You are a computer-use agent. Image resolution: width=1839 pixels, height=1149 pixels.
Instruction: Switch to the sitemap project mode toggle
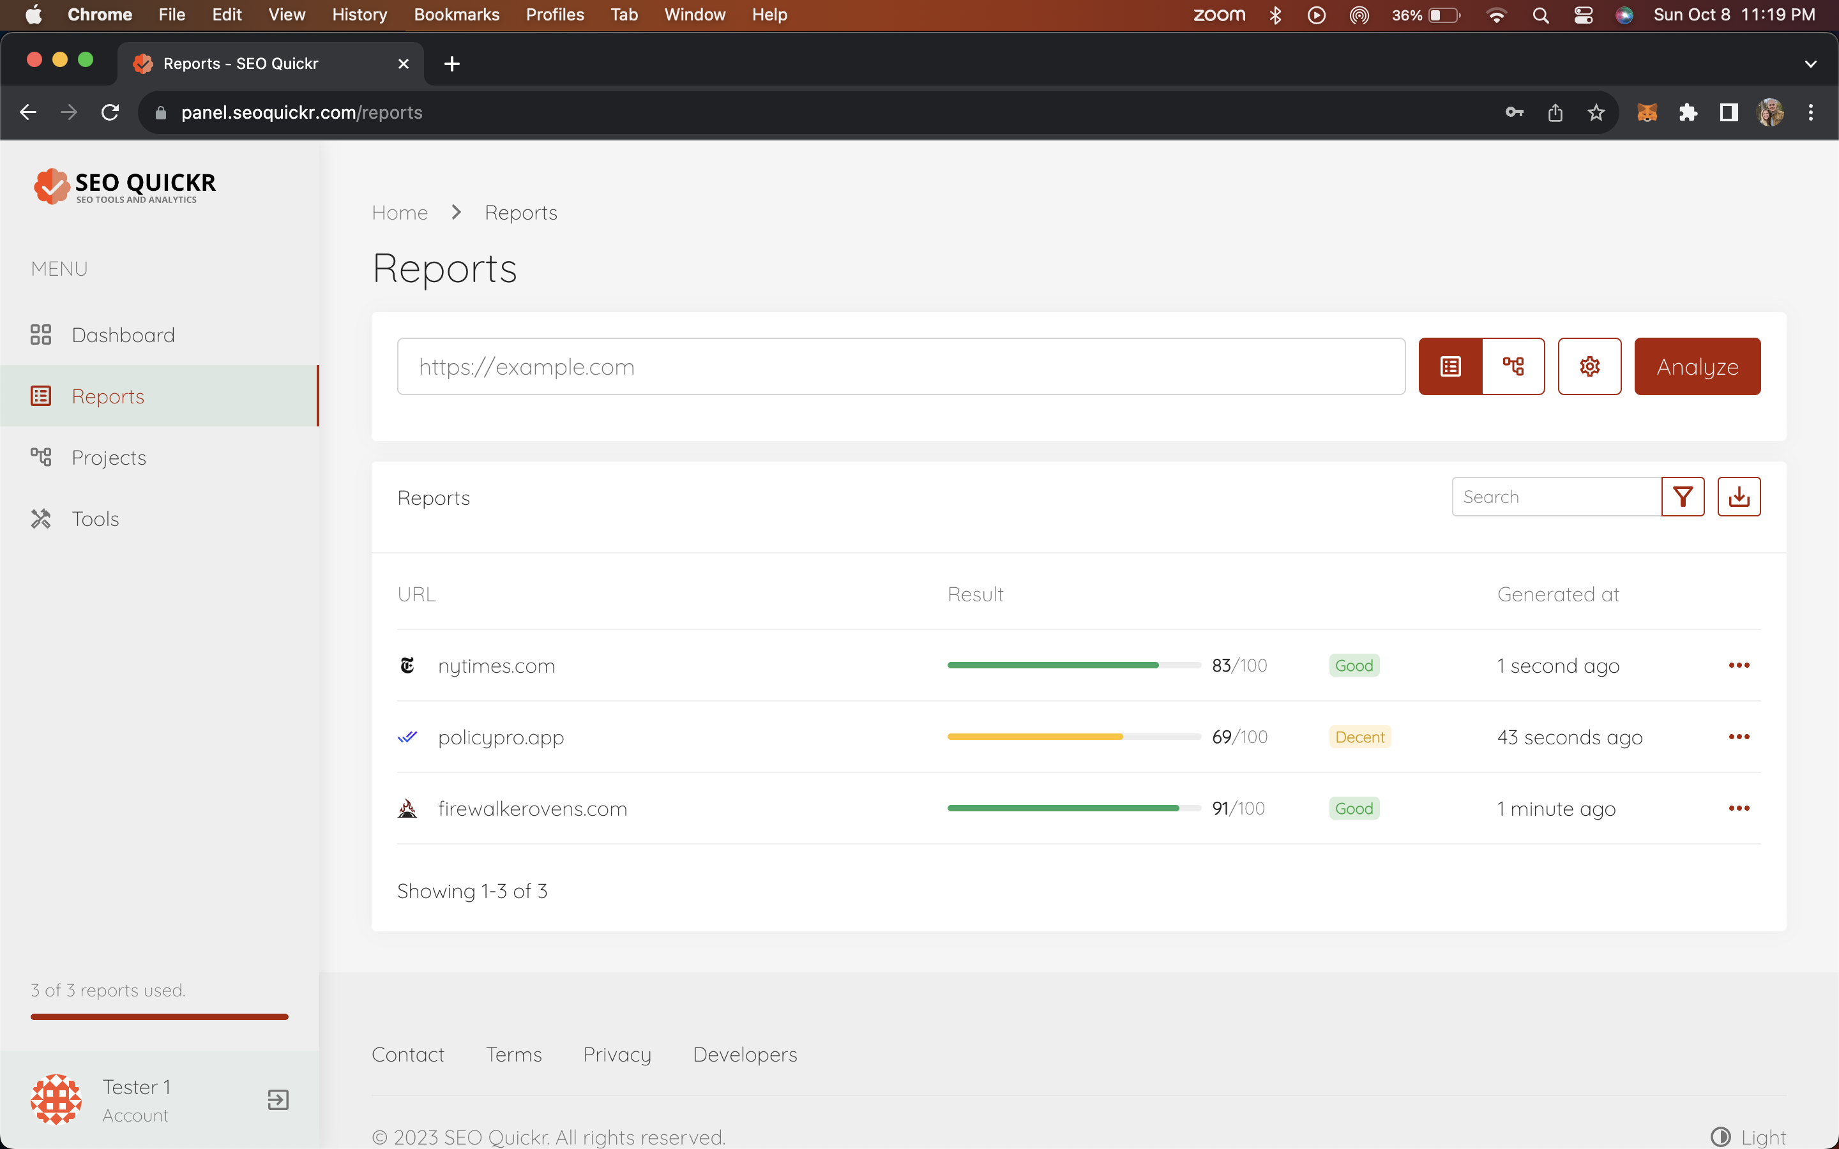(1513, 366)
